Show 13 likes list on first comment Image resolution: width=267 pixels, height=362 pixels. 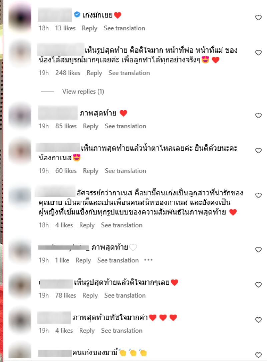[x=65, y=28]
